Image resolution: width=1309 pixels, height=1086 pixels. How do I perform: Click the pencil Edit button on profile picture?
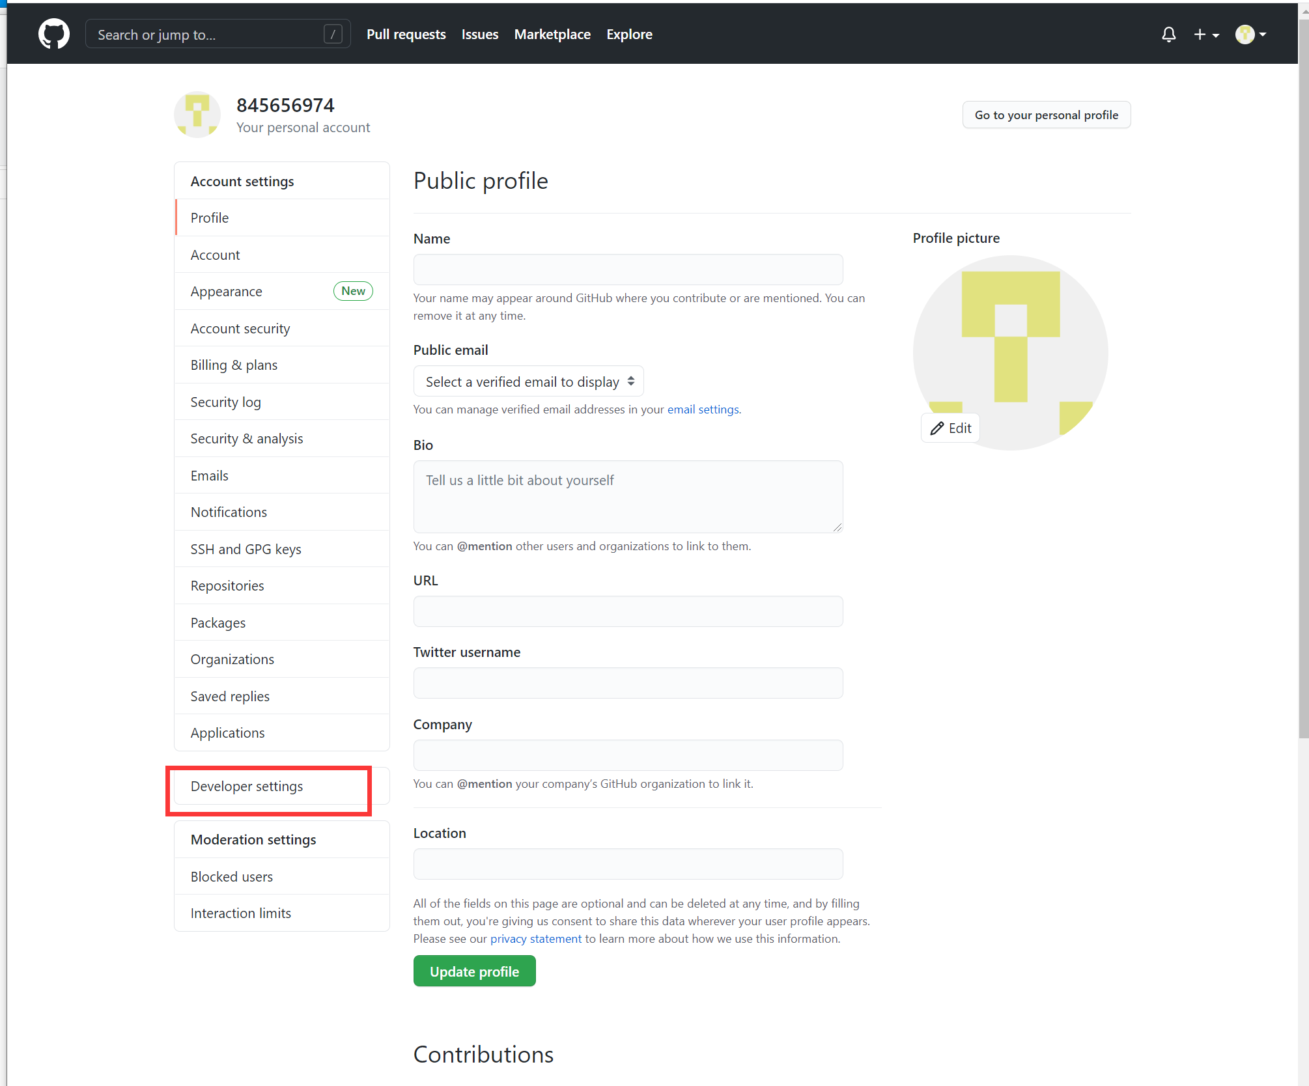click(950, 428)
